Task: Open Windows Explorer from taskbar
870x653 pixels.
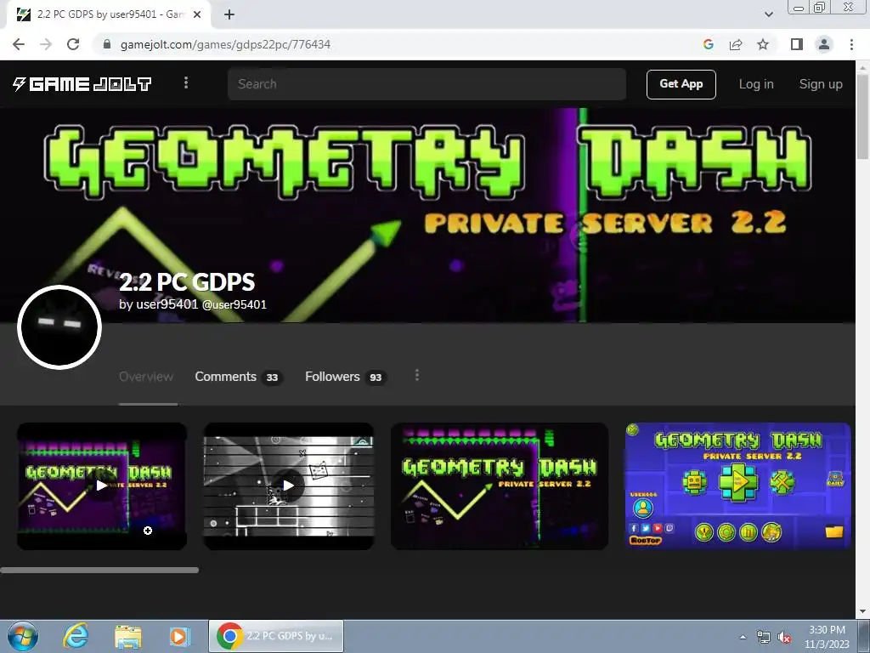Action: [128, 636]
